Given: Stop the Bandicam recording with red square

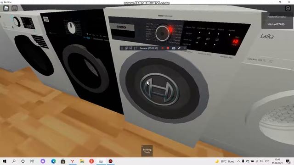Looking at the screenshot, I should pos(168,48).
